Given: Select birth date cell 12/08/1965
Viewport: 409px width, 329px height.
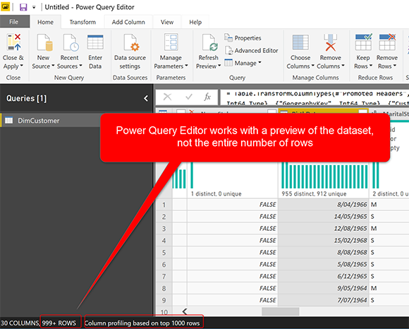Looking at the screenshot, I should (323, 228).
